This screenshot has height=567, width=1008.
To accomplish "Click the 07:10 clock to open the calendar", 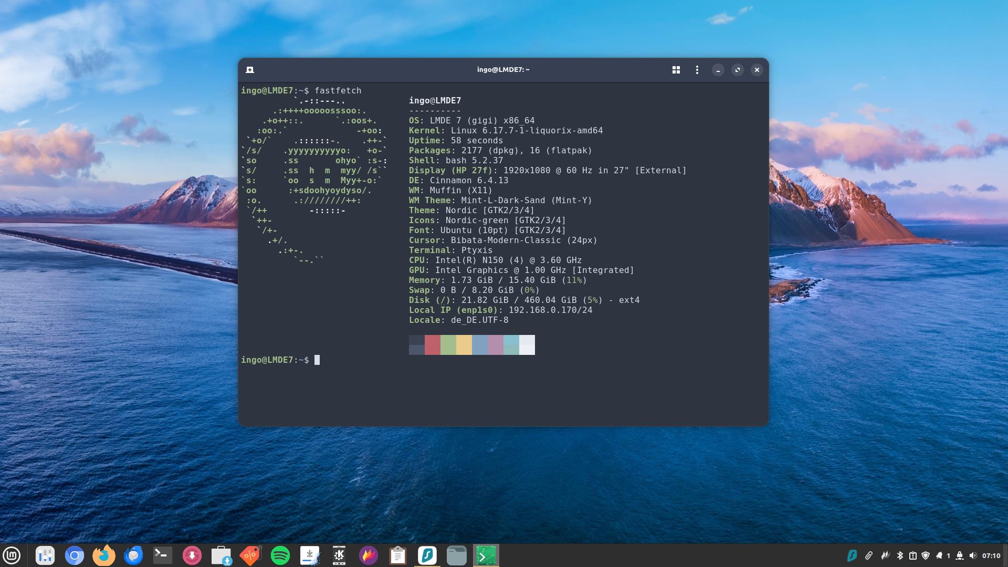I will [991, 555].
